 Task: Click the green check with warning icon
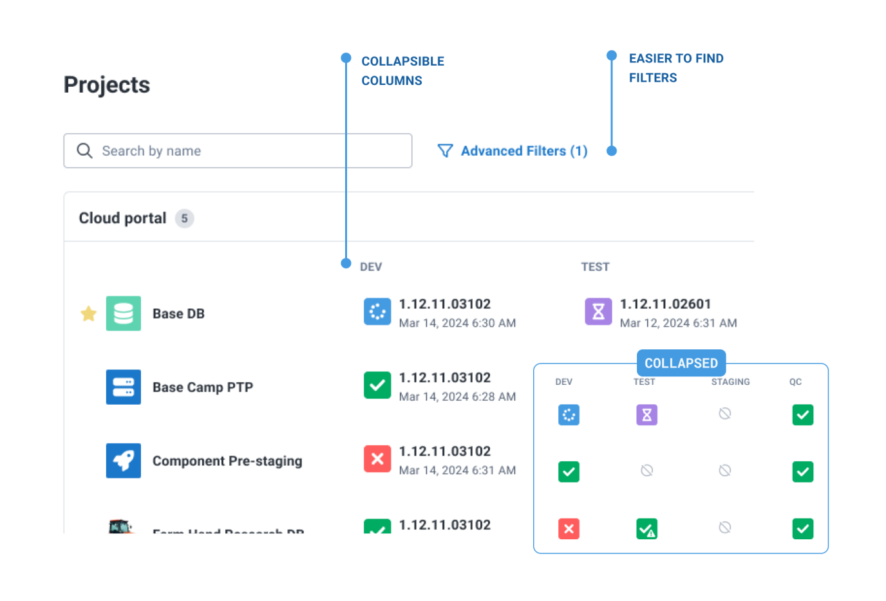coord(646,529)
